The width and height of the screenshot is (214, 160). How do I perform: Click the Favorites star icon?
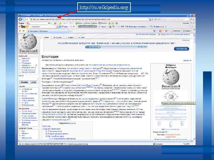[x=20, y=31]
